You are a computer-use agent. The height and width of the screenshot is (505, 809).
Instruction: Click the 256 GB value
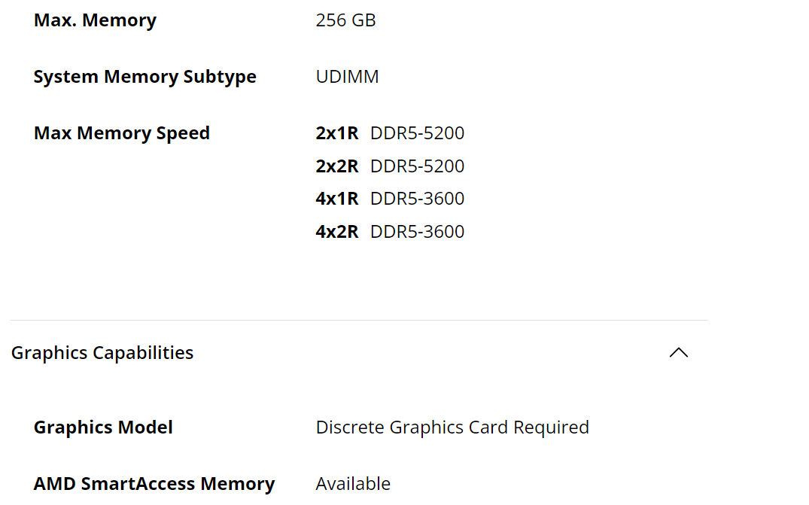pos(345,20)
